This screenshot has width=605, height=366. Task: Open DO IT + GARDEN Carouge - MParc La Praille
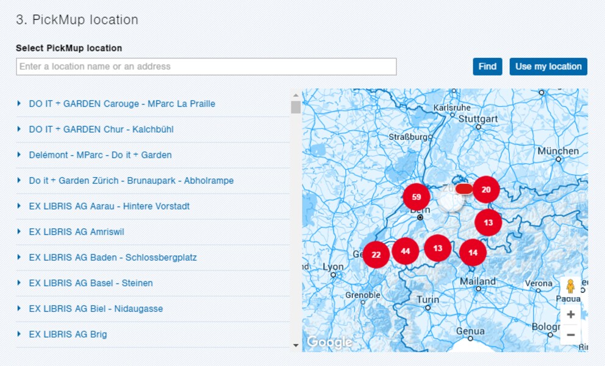122,104
